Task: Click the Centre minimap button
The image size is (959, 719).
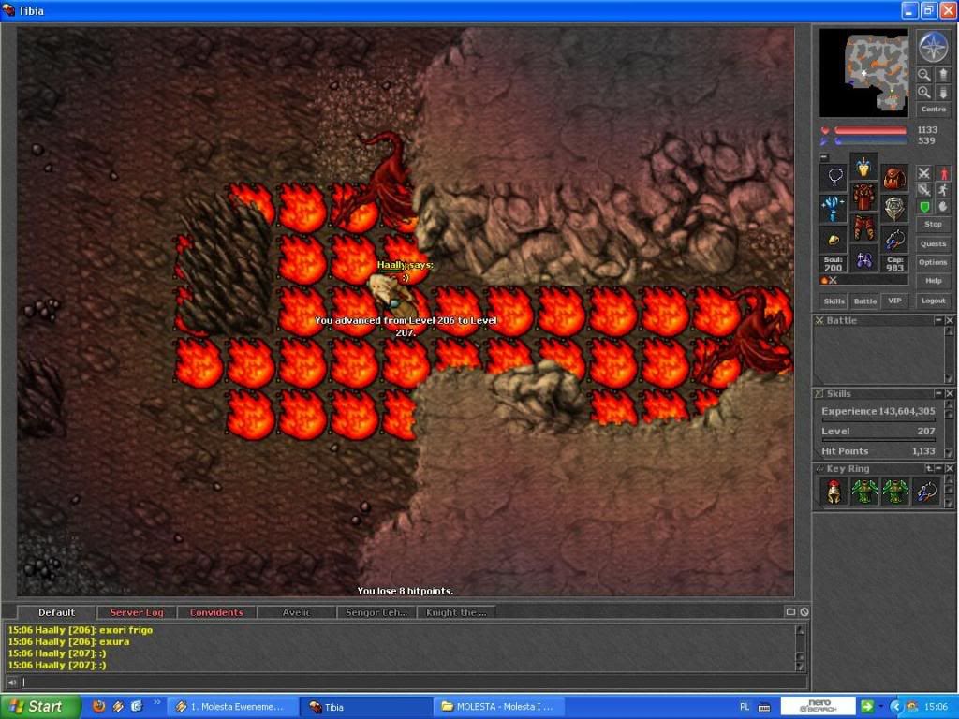Action: click(934, 110)
